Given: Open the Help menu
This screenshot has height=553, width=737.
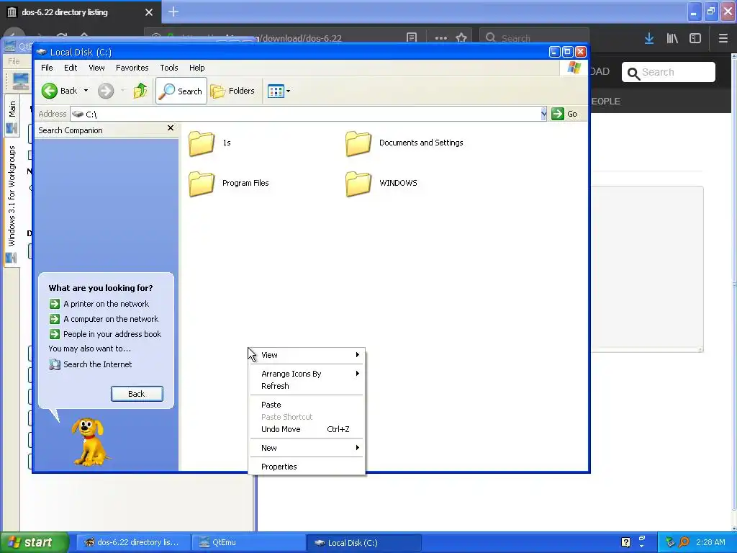Looking at the screenshot, I should 197,68.
